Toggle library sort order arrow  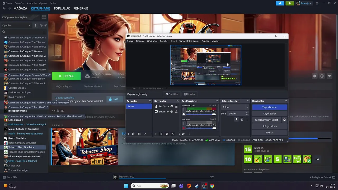35,25
